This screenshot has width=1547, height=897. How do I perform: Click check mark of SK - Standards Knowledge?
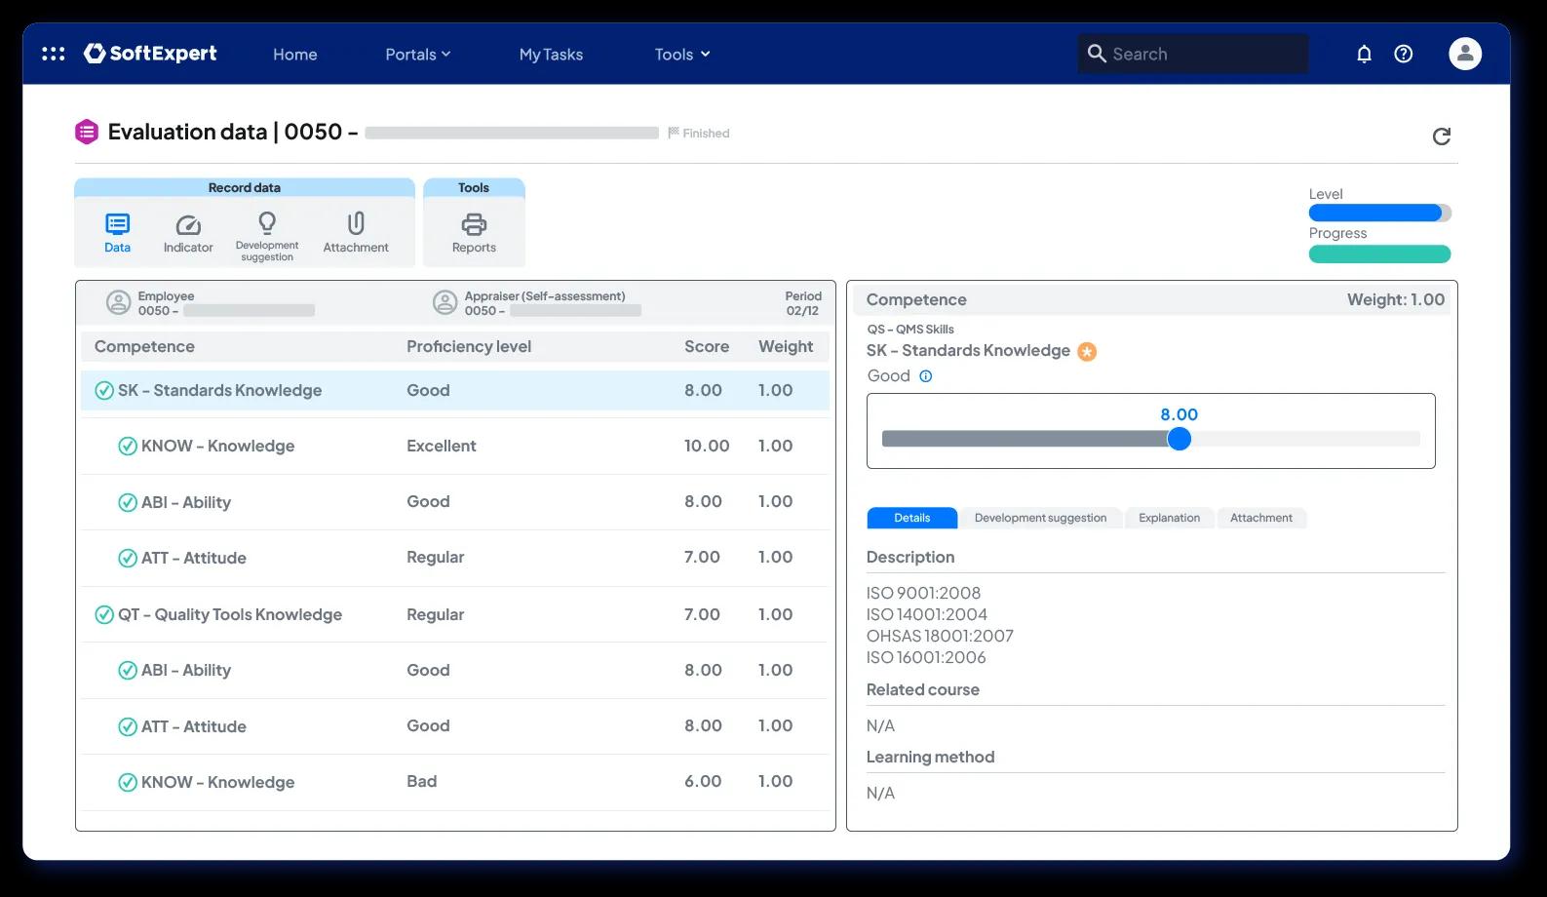104,390
